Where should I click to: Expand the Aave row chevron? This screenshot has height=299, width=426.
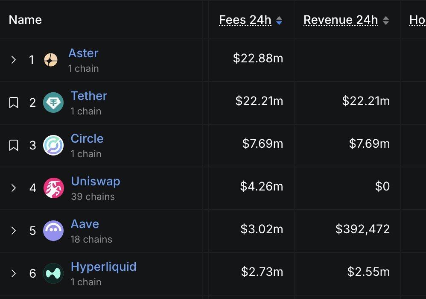pos(13,231)
